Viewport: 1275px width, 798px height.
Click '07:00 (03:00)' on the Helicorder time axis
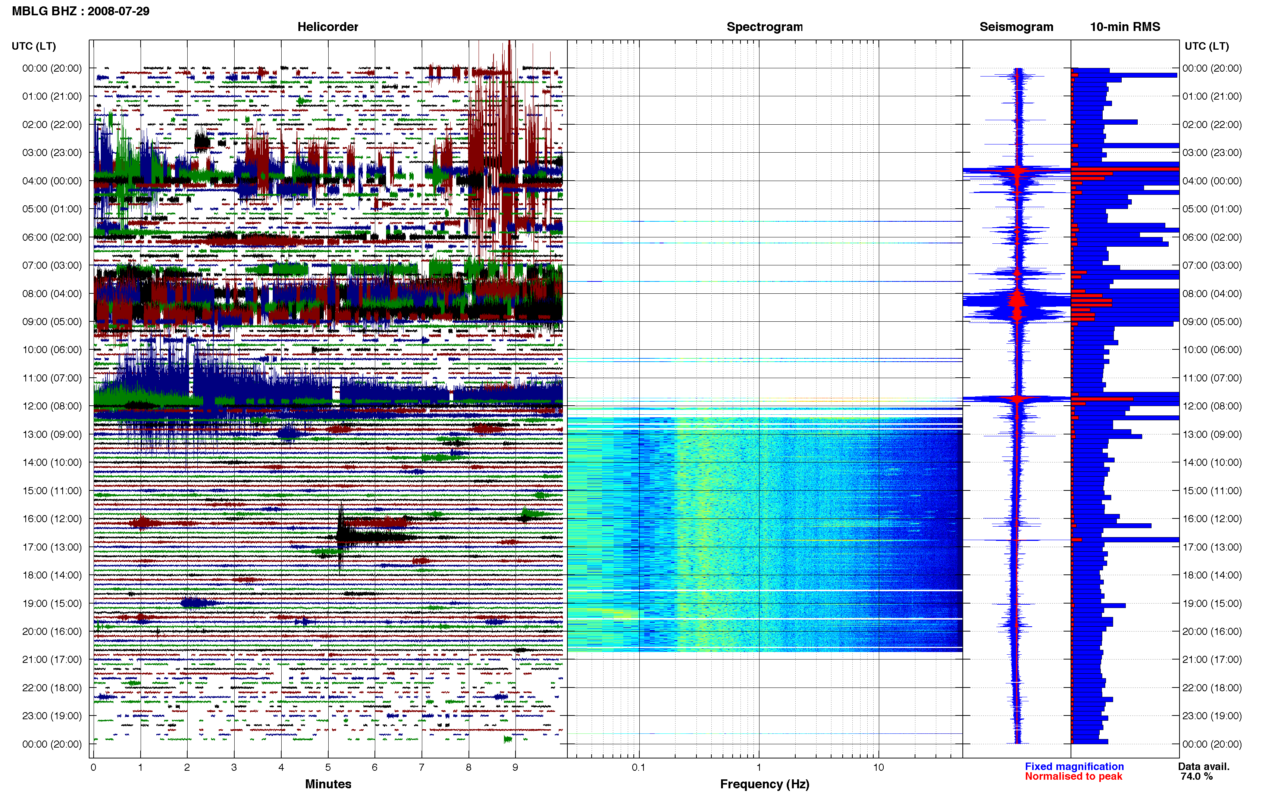tap(52, 265)
